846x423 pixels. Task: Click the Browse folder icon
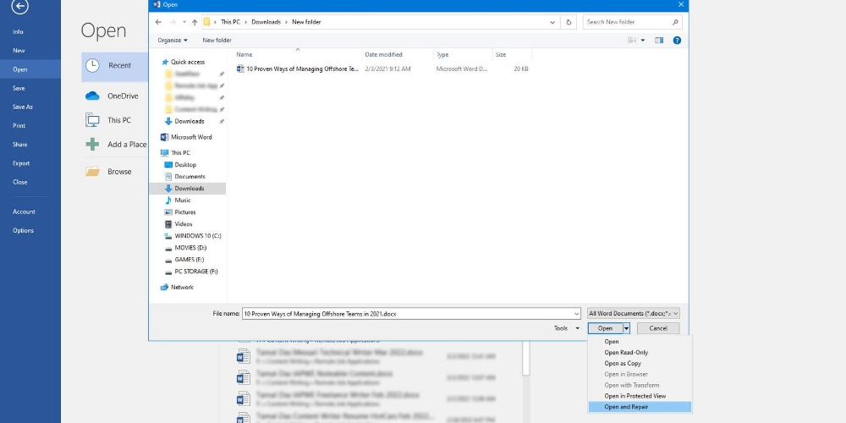(92, 172)
